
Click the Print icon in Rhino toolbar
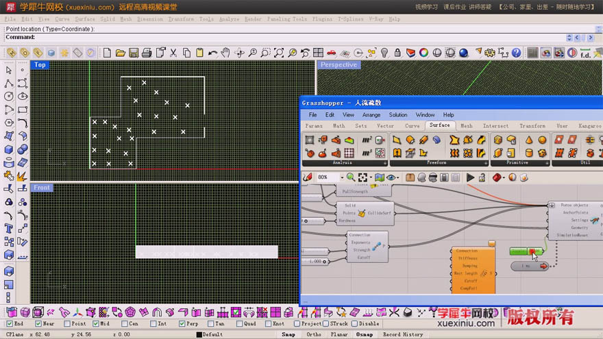(147, 53)
